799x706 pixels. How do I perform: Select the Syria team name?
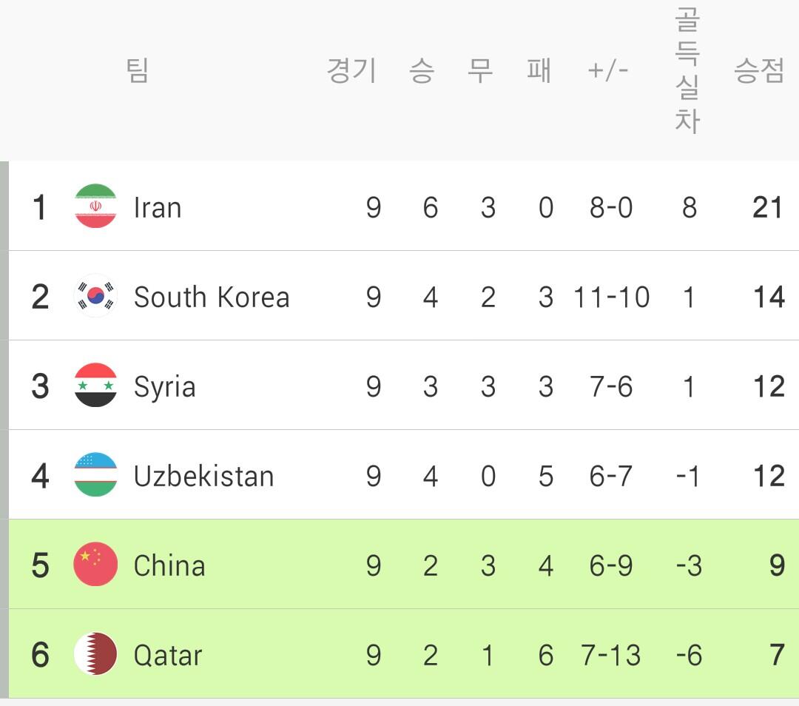pos(164,387)
